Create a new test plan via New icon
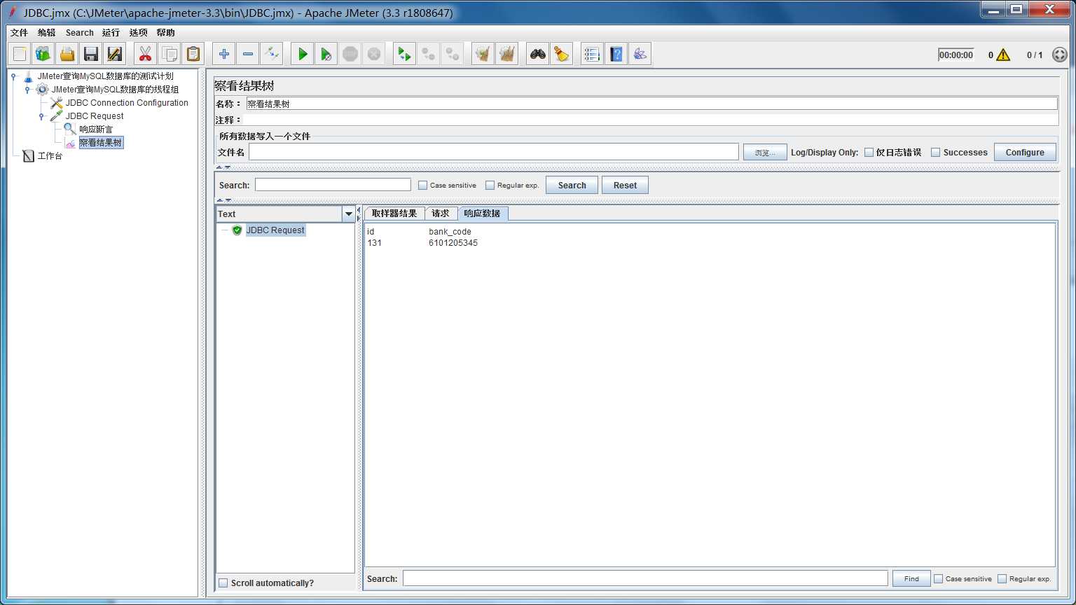This screenshot has width=1076, height=605. pyautogui.click(x=20, y=54)
